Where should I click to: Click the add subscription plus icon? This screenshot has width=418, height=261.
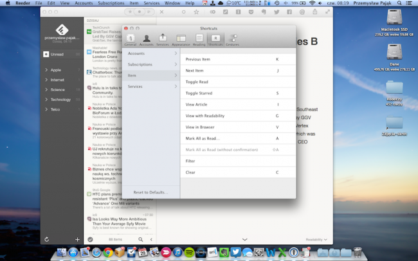pyautogui.click(x=77, y=239)
